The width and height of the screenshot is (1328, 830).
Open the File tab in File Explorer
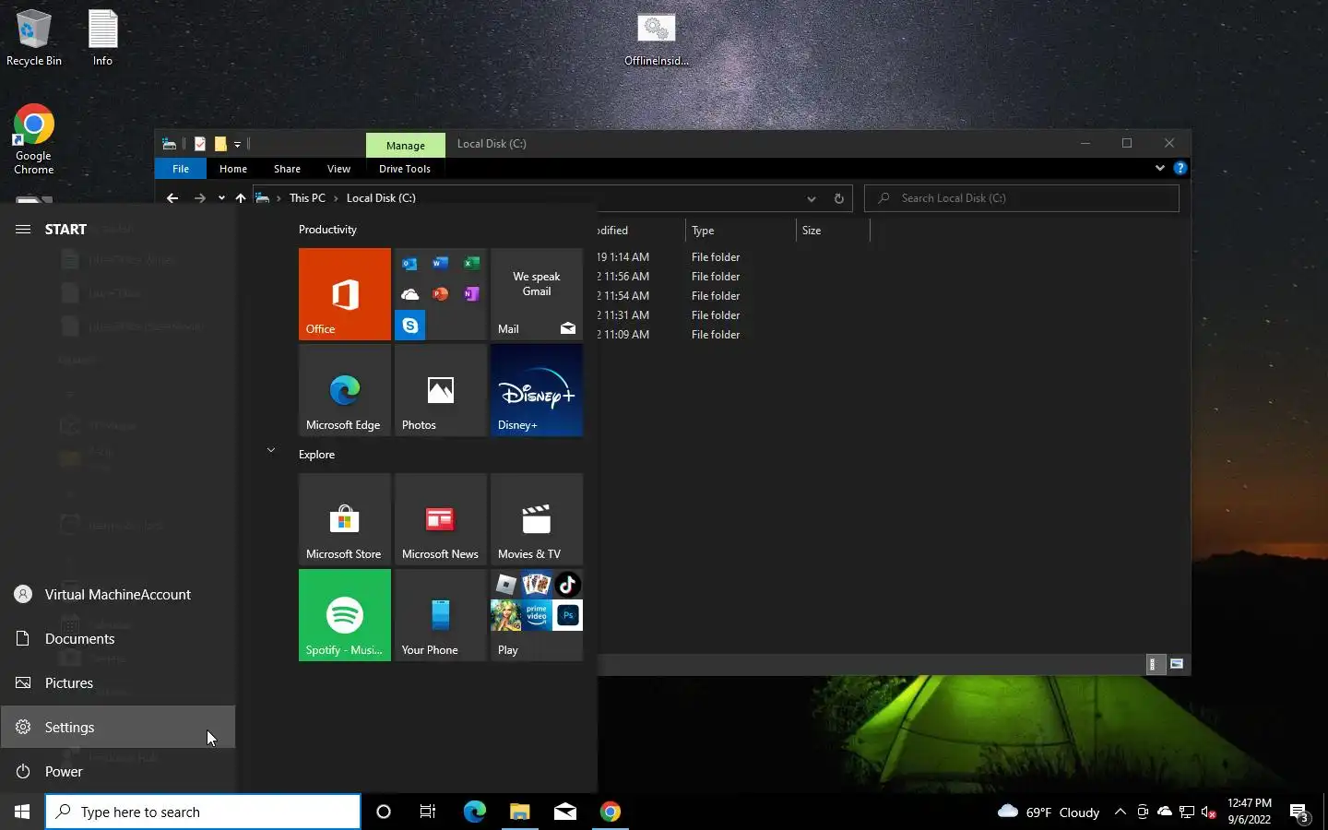[181, 169]
